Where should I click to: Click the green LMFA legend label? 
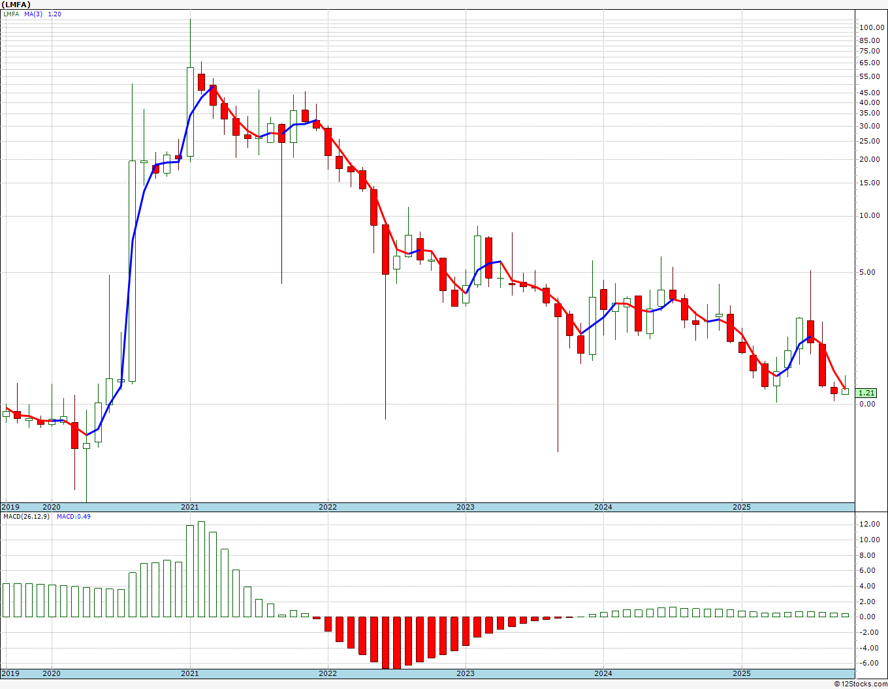(11, 14)
